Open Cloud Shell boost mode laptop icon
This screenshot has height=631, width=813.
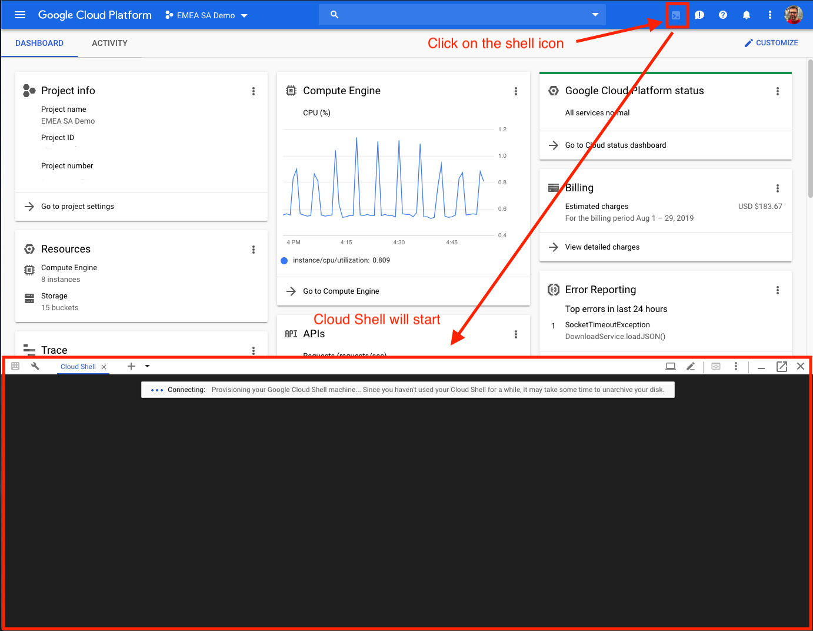pyautogui.click(x=671, y=366)
